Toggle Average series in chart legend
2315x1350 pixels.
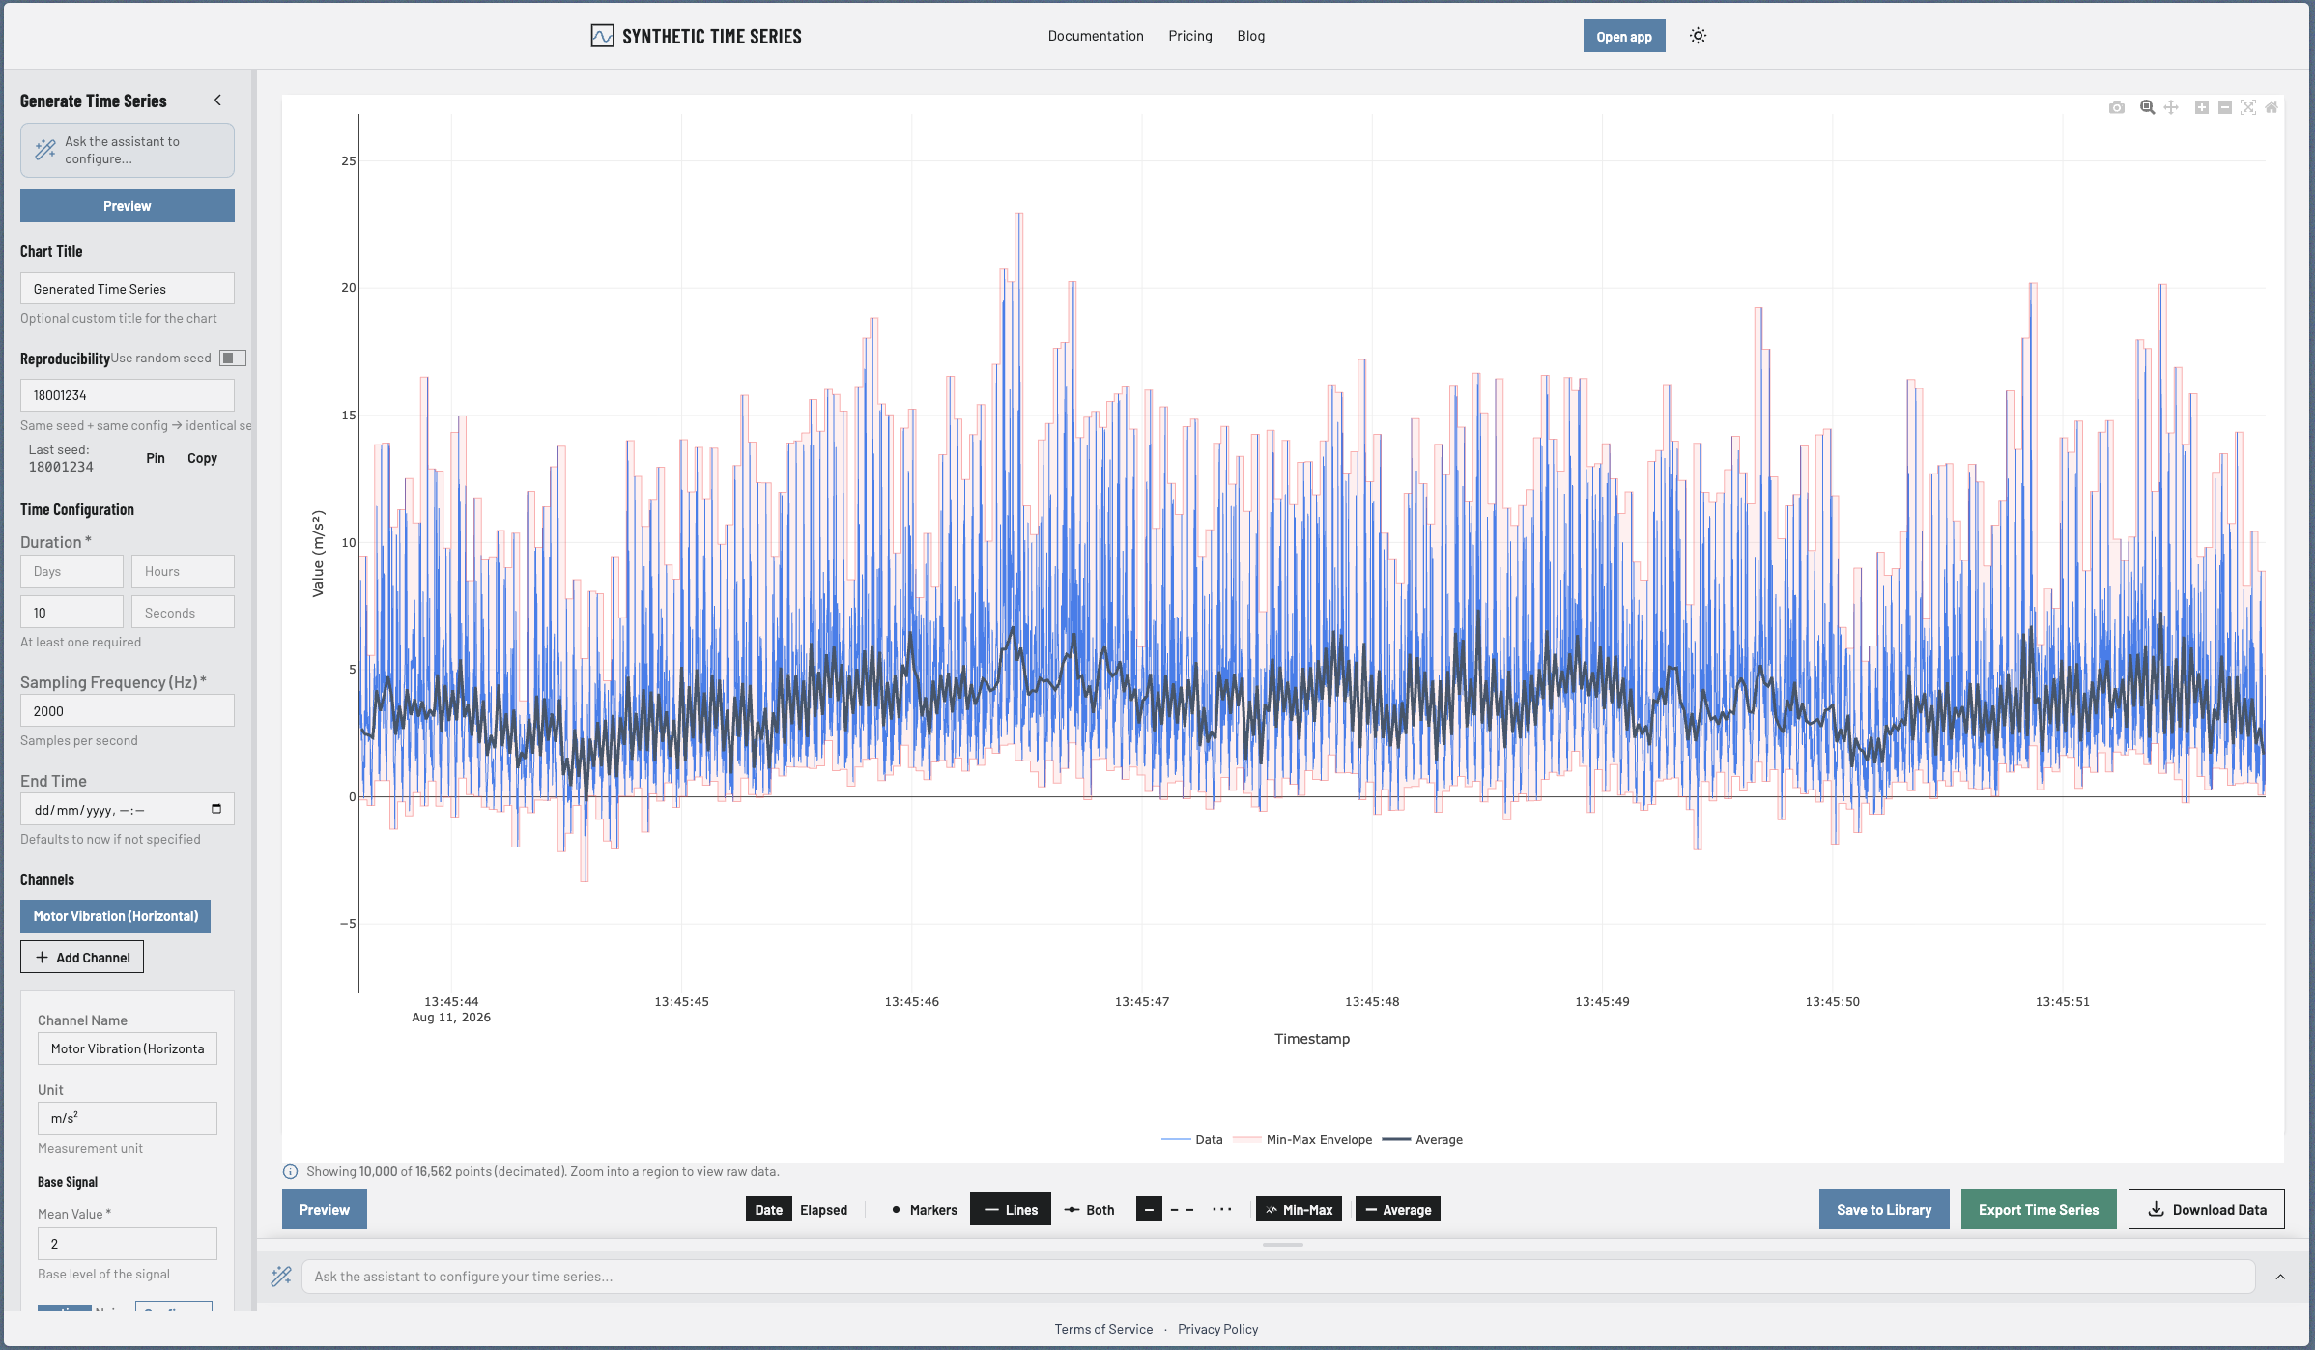click(x=1422, y=1140)
